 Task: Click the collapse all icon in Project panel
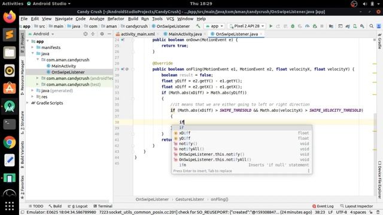(93, 34)
